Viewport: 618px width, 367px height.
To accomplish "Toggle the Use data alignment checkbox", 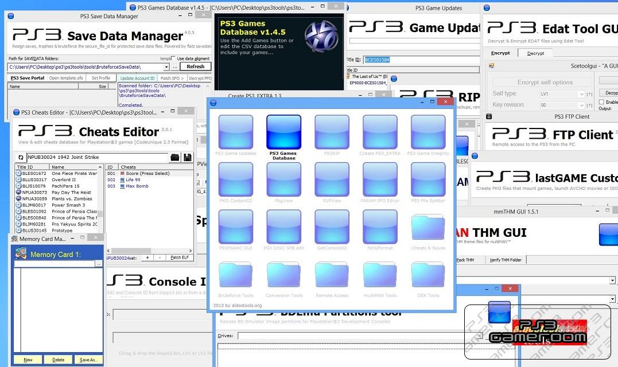I will click(173, 58).
